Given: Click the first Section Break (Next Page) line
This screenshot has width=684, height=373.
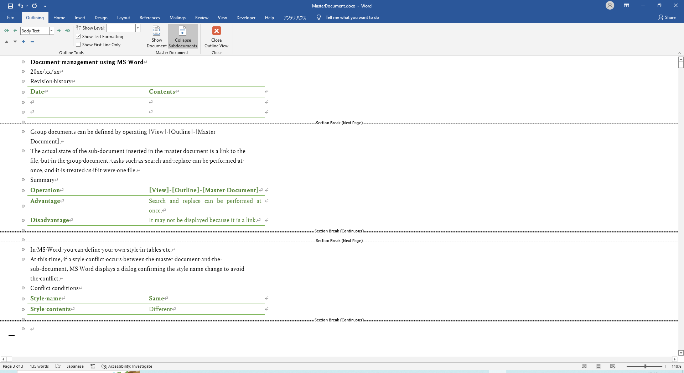Looking at the screenshot, I should (339, 123).
